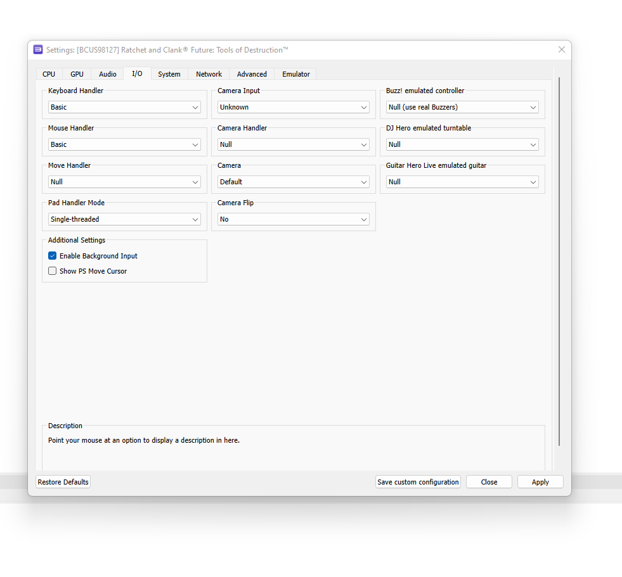
Task: Click the settings icon in the title bar
Action: coord(38,49)
